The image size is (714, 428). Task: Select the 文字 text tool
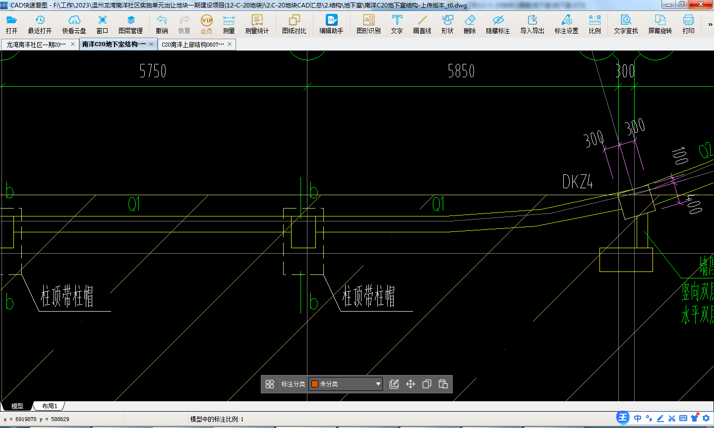[x=397, y=24]
